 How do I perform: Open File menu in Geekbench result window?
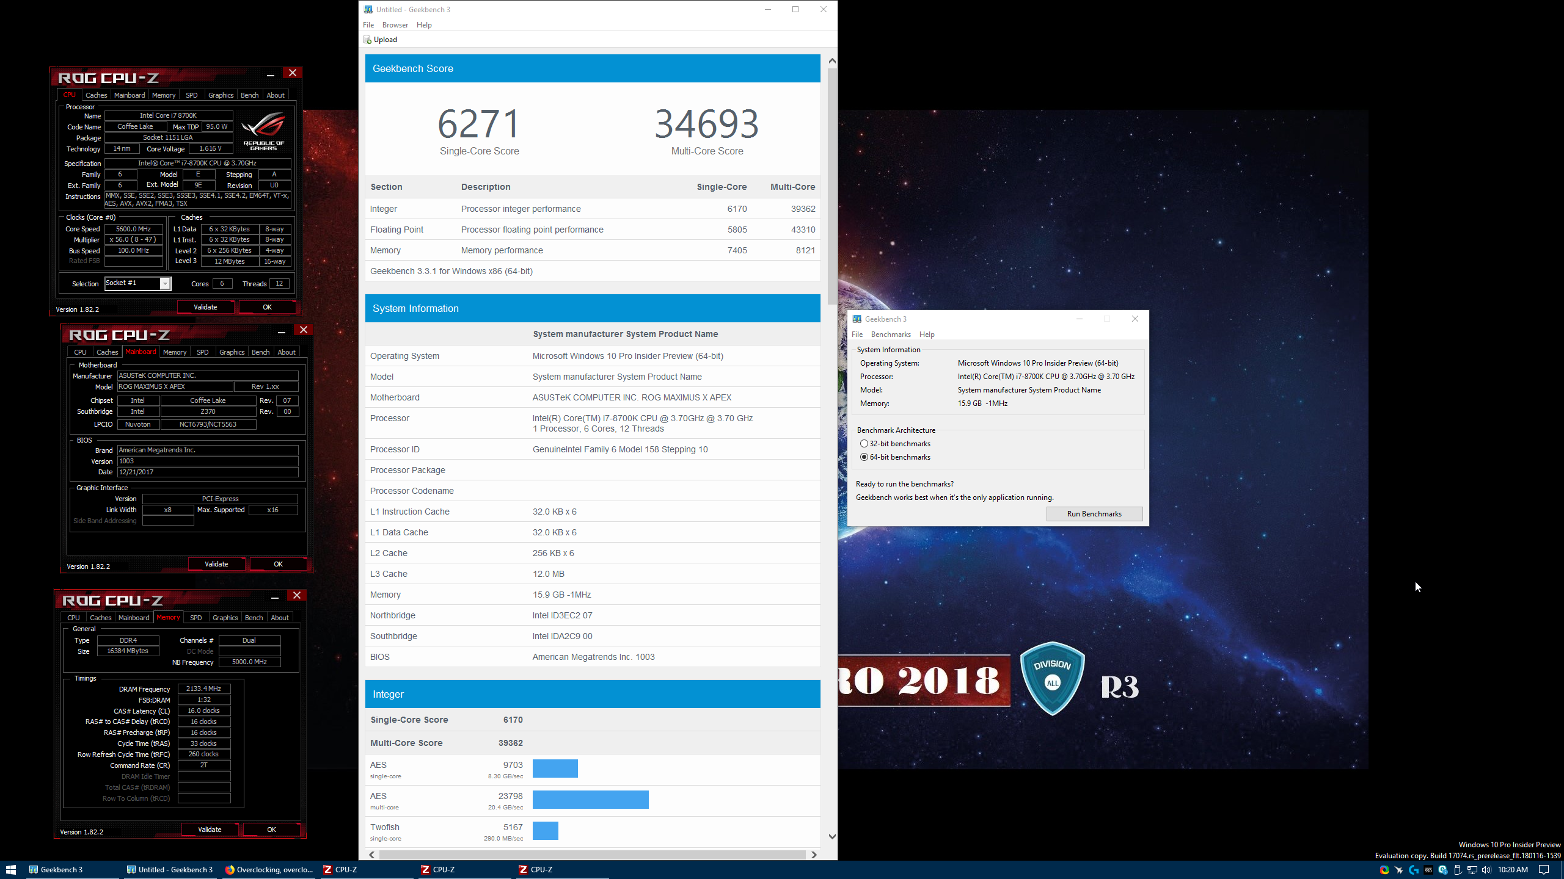pyautogui.click(x=368, y=25)
